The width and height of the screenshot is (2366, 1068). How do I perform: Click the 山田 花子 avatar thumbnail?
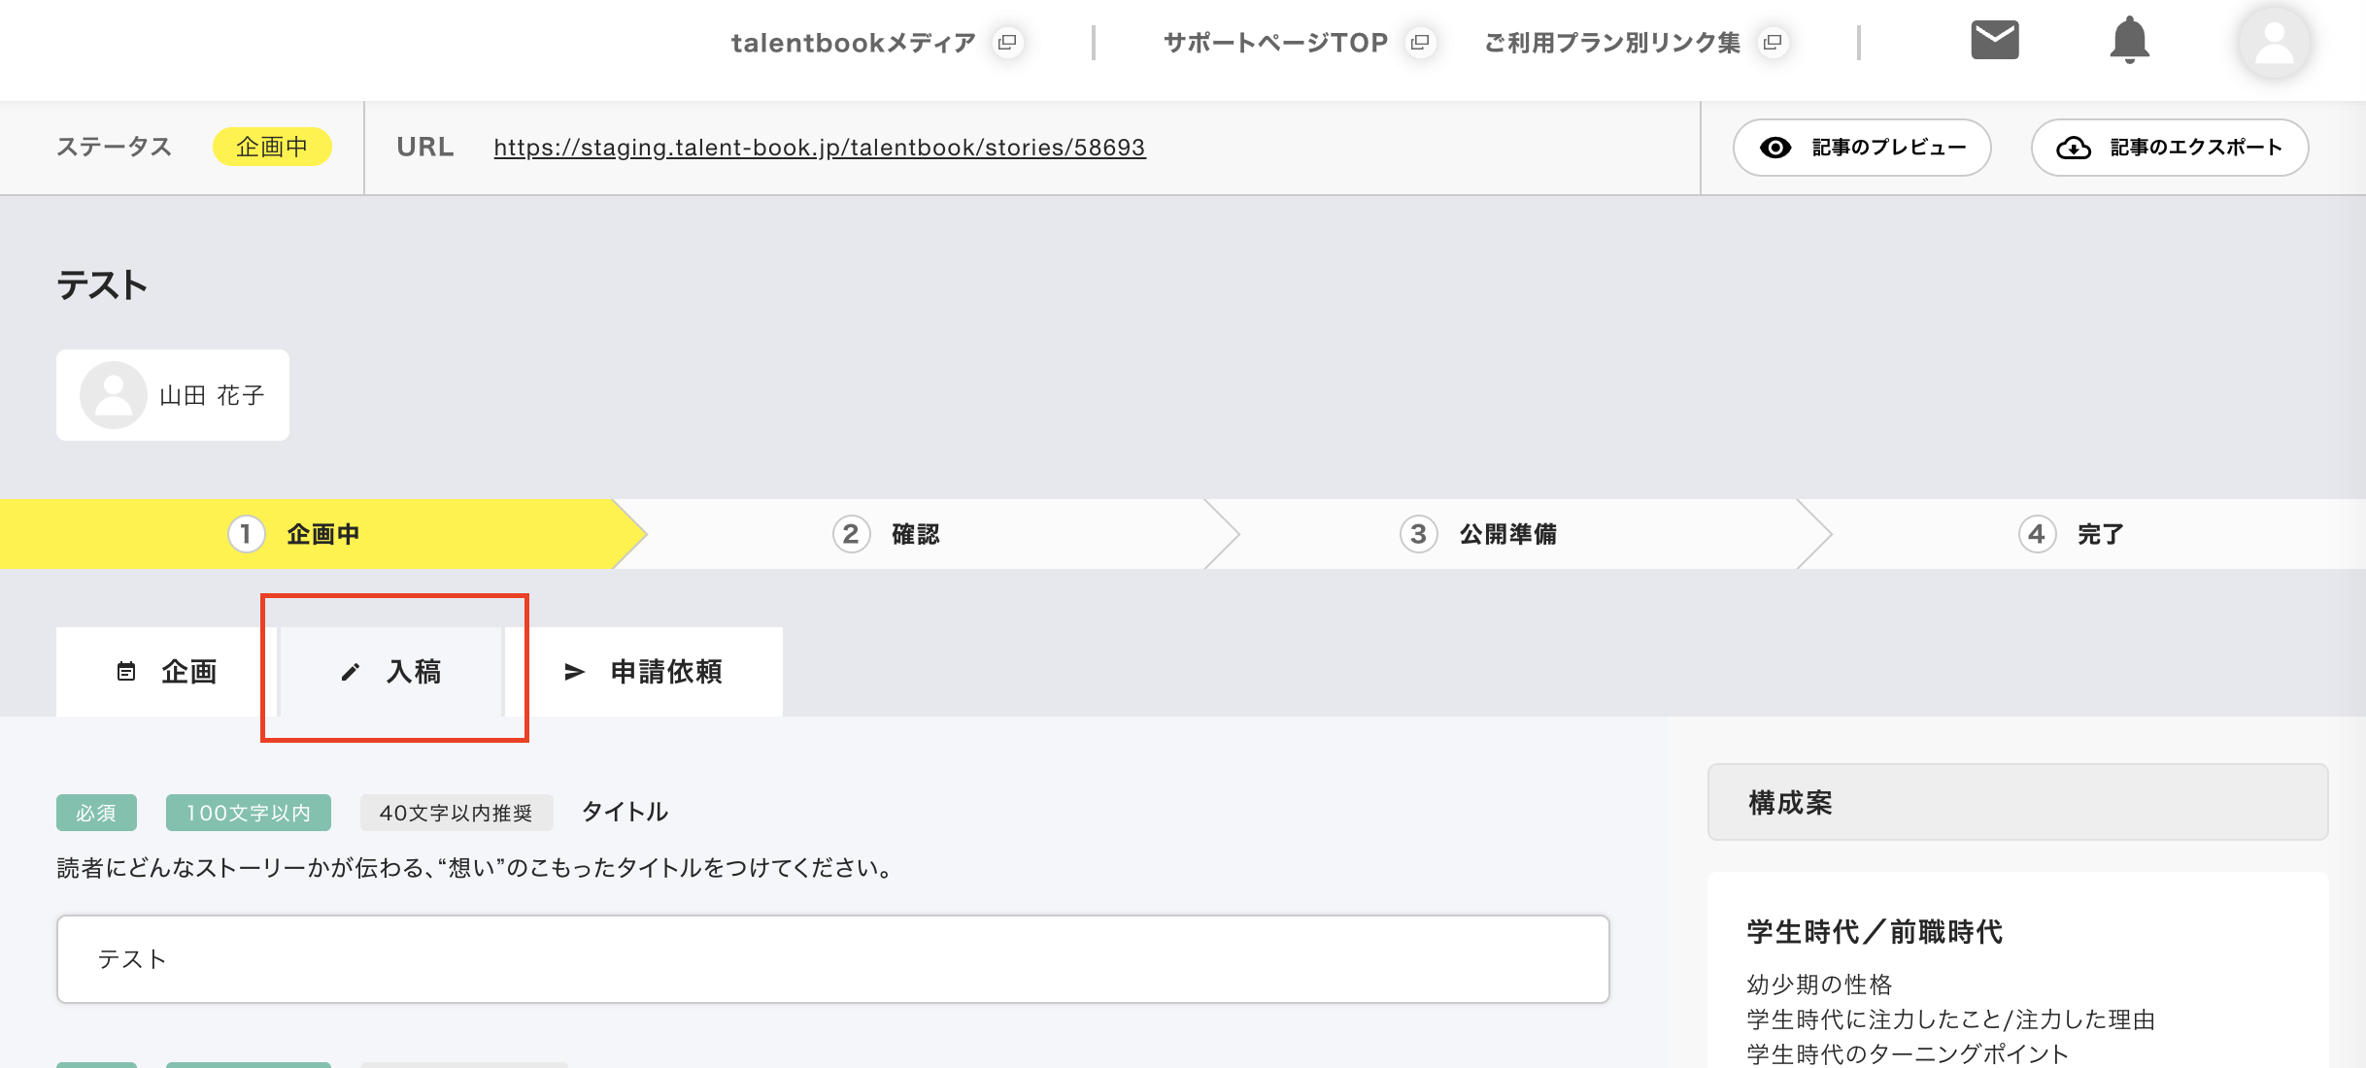114,395
